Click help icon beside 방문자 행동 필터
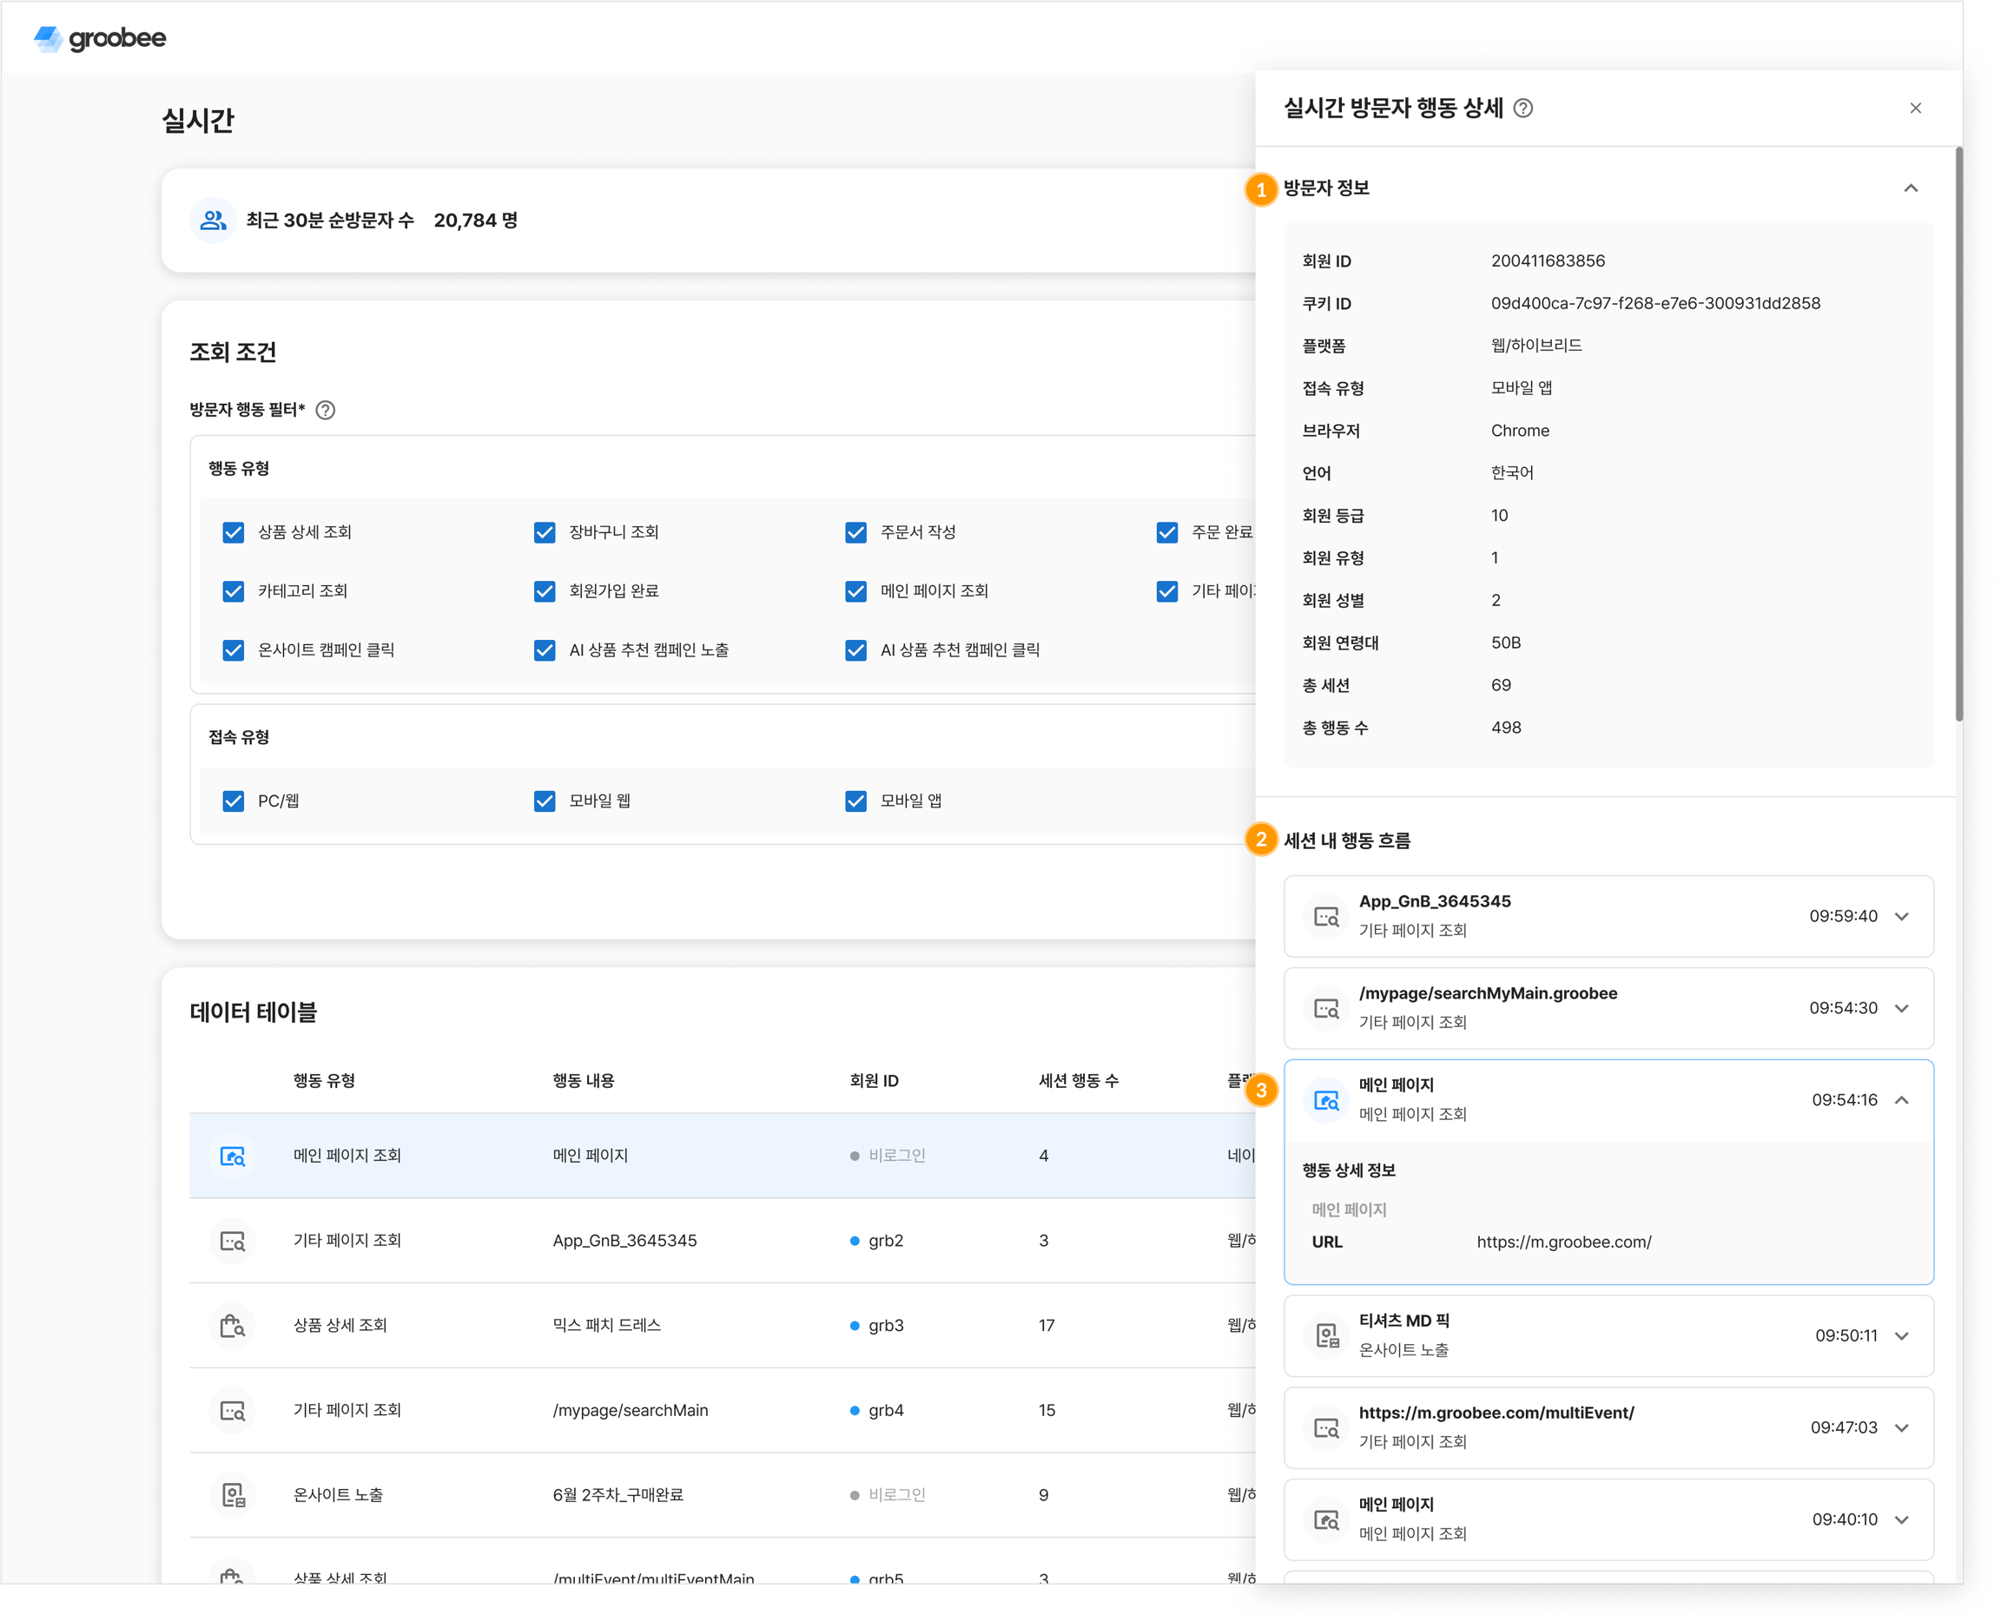The height and width of the screenshot is (1621, 2001). [325, 410]
